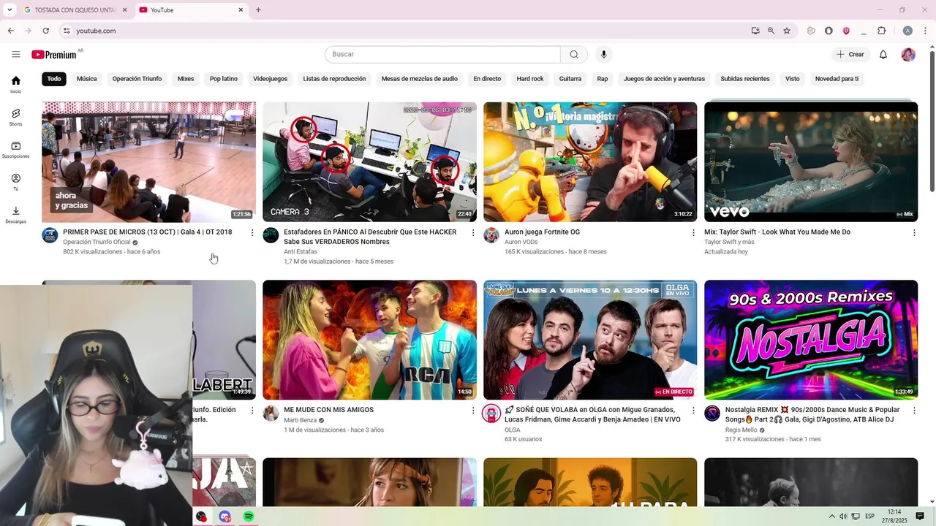The image size is (936, 526).
Task: Open options menu for Estafadores En PÁNICO video
Action: (473, 233)
